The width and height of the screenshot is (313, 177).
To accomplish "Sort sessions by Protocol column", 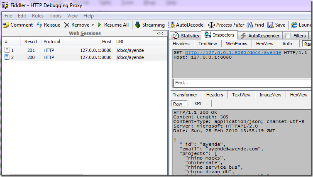I will click(52, 42).
